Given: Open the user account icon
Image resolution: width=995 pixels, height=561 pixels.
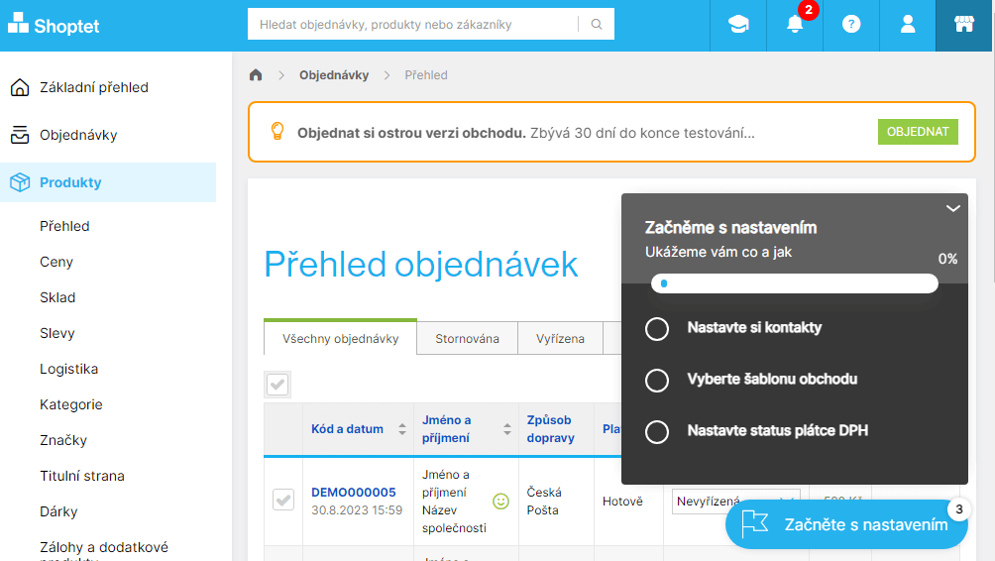Looking at the screenshot, I should click(x=908, y=25).
